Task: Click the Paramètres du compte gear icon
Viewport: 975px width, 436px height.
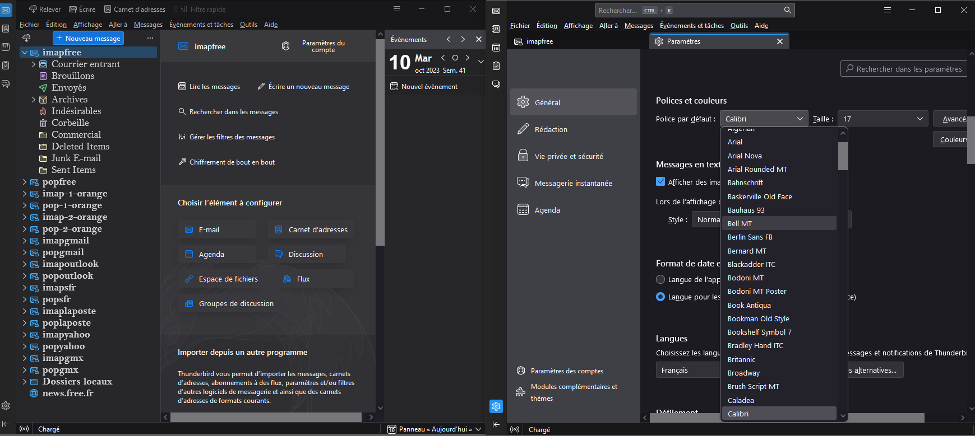Action: (x=285, y=46)
